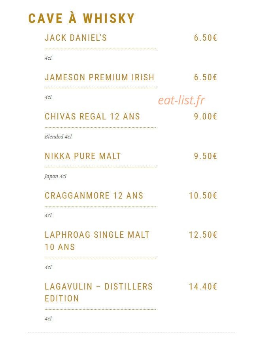Click the 4cl note under Lagavulin
The image size is (259, 339).
click(48, 319)
